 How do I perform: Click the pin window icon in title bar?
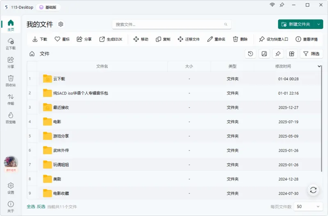282,5
